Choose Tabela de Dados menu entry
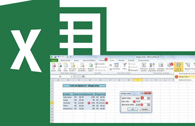This screenshot has width=195, height=126. 184,80
